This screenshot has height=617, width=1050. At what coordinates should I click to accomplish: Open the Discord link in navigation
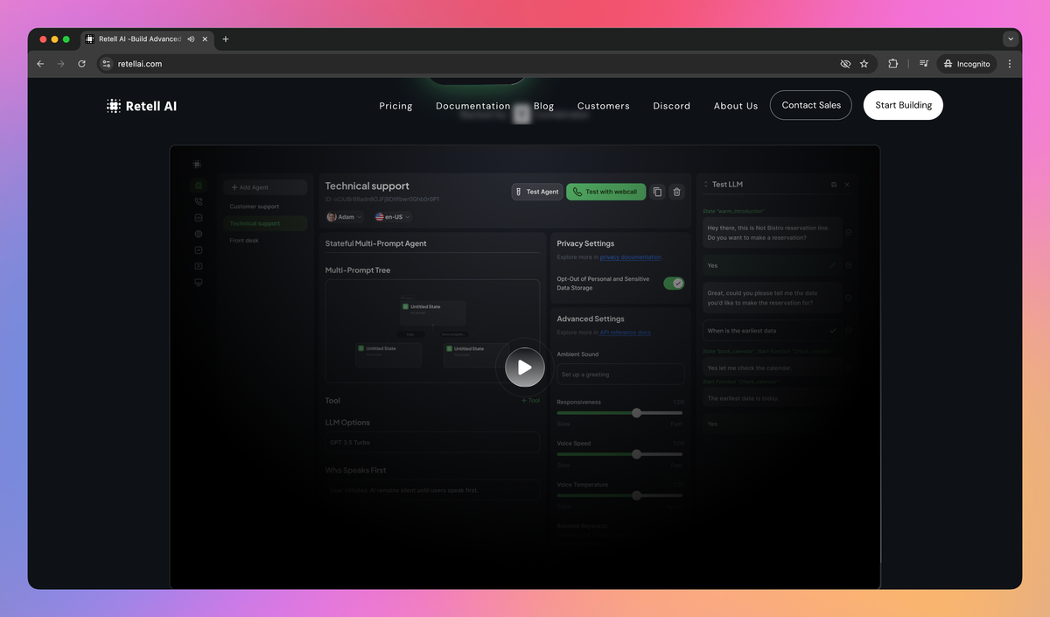[x=671, y=106]
